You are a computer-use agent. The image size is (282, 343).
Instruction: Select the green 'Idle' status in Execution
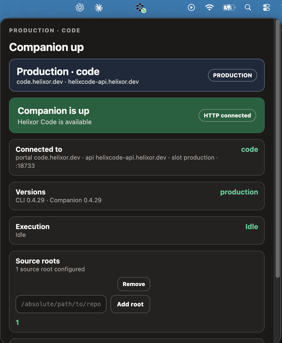pyautogui.click(x=252, y=227)
